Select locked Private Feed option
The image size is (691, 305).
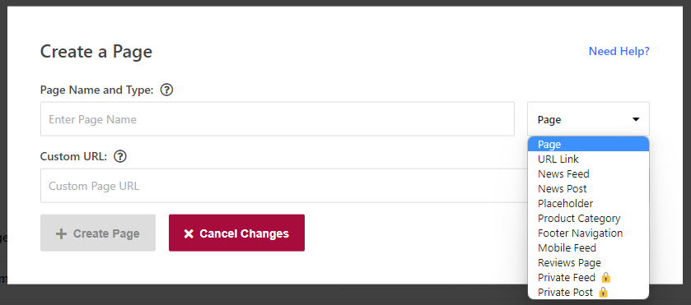588,277
